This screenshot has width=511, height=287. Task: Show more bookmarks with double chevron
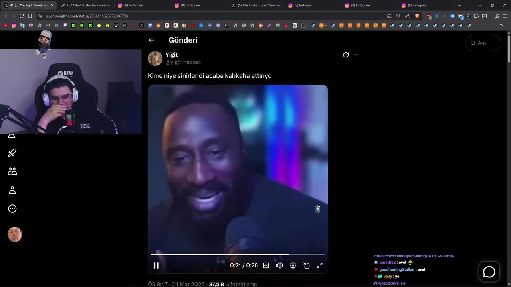coord(501,25)
